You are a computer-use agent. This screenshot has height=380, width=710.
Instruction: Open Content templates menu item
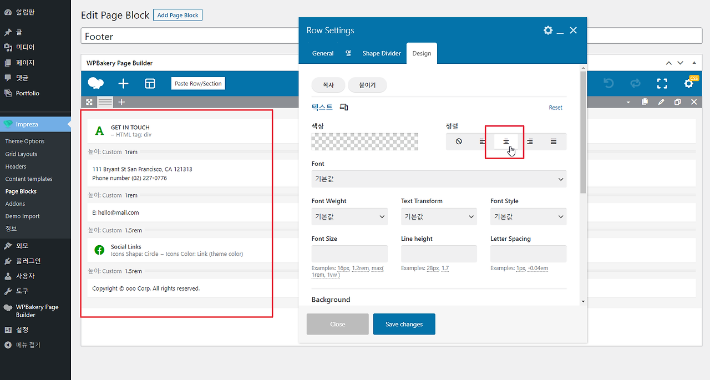[x=29, y=179]
